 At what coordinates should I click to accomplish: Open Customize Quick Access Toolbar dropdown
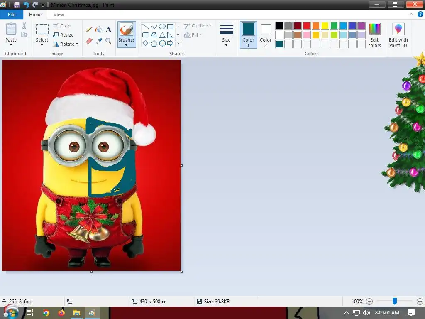pyautogui.click(x=43, y=5)
